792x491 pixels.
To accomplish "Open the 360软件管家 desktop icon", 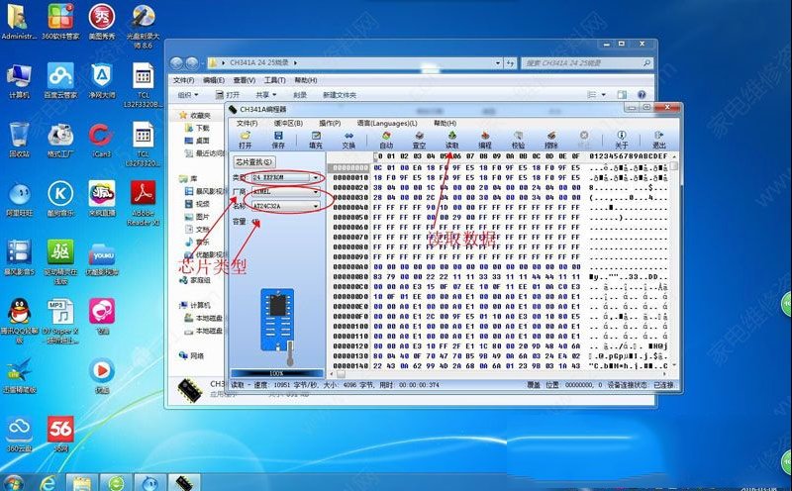I will click(x=60, y=21).
